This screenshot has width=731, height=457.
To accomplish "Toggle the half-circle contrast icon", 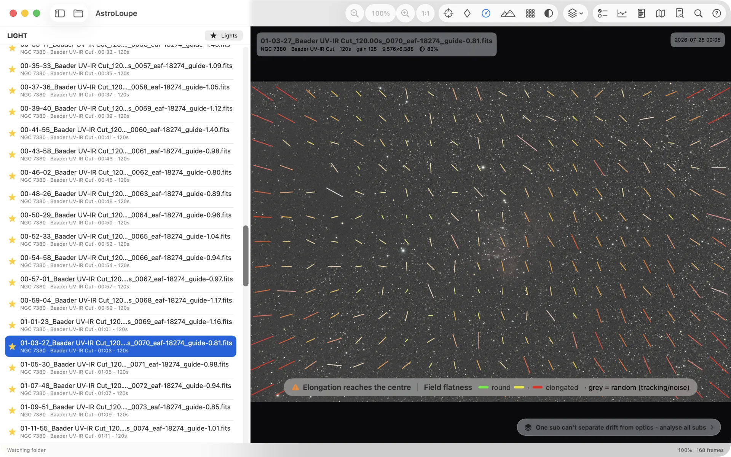I will click(x=549, y=13).
